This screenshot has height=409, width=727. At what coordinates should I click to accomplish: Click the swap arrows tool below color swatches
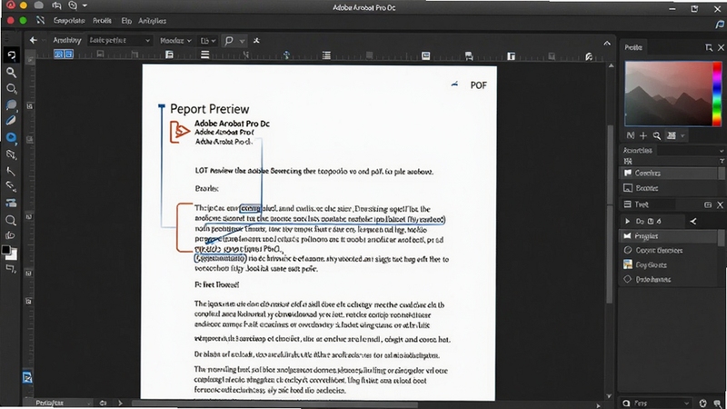(11, 268)
